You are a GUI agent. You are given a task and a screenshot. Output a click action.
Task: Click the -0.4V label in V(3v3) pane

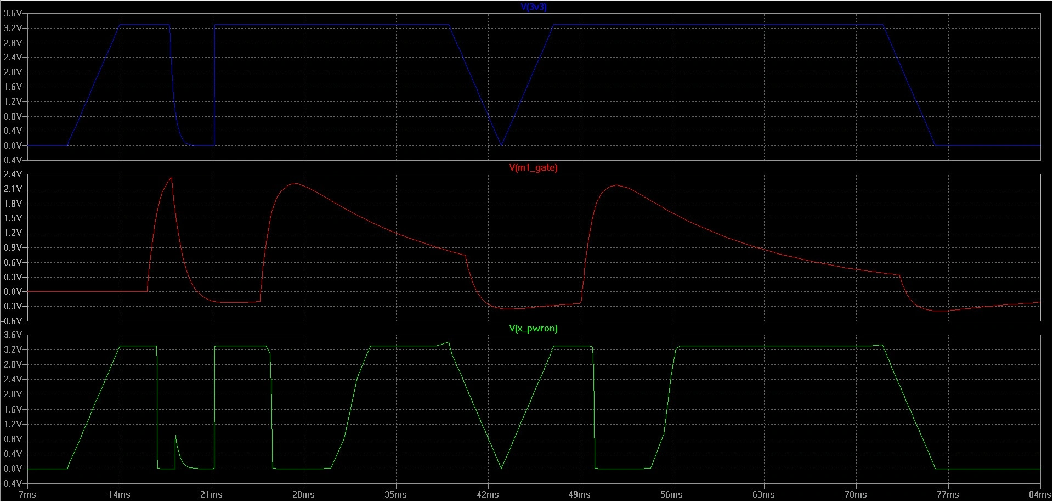[x=12, y=161]
